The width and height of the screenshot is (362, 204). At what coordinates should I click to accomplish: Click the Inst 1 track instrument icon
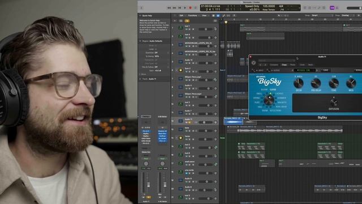(x=180, y=28)
